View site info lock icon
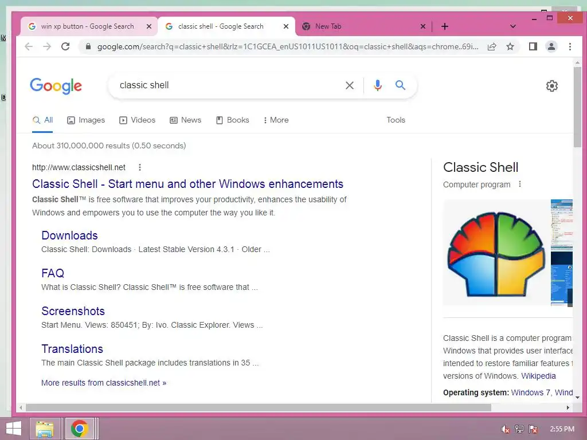This screenshot has height=440, width=587. (88, 46)
